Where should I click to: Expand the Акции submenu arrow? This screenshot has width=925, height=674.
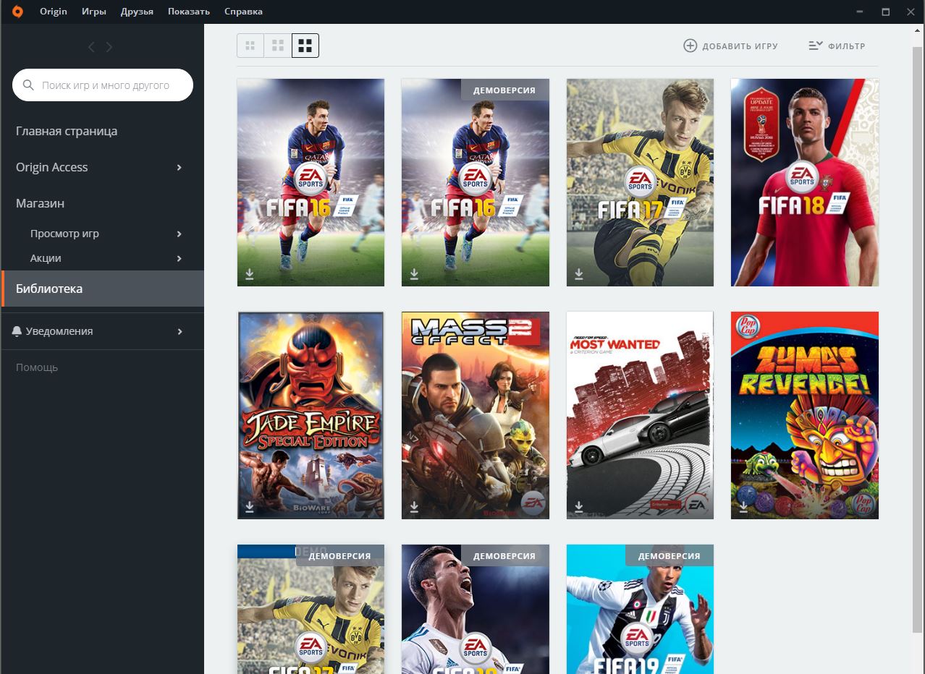pos(179,259)
